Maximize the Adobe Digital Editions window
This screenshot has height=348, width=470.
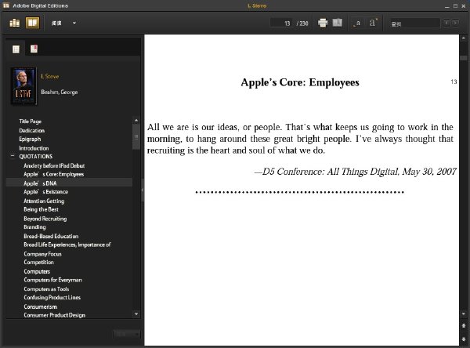tap(455, 6)
